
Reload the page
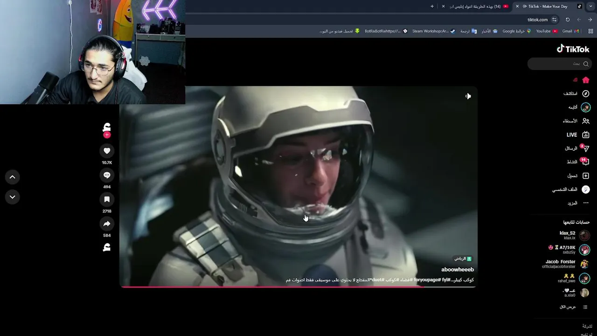click(x=568, y=20)
